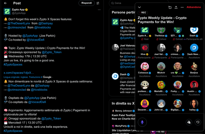The width and height of the screenshot is (205, 134).
Task: Select host Zypto App avatar in Space
Action: pyautogui.click(x=145, y=30)
